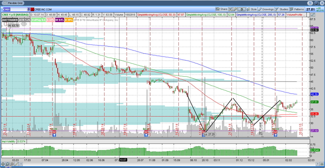Open the Flexible Grid layout button

[13, 3]
